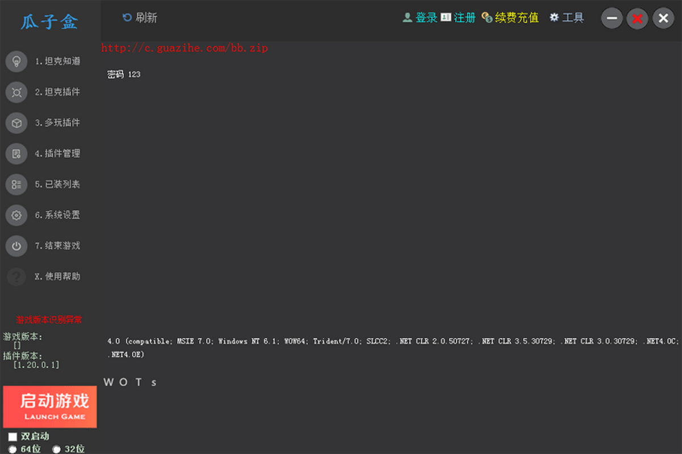Select the 32位 radio button

[x=56, y=449]
